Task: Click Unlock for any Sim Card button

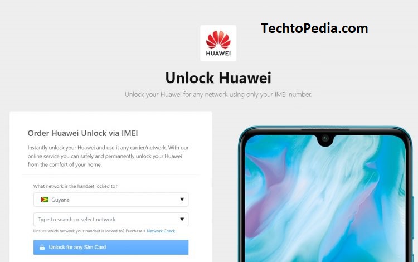Action: point(111,248)
